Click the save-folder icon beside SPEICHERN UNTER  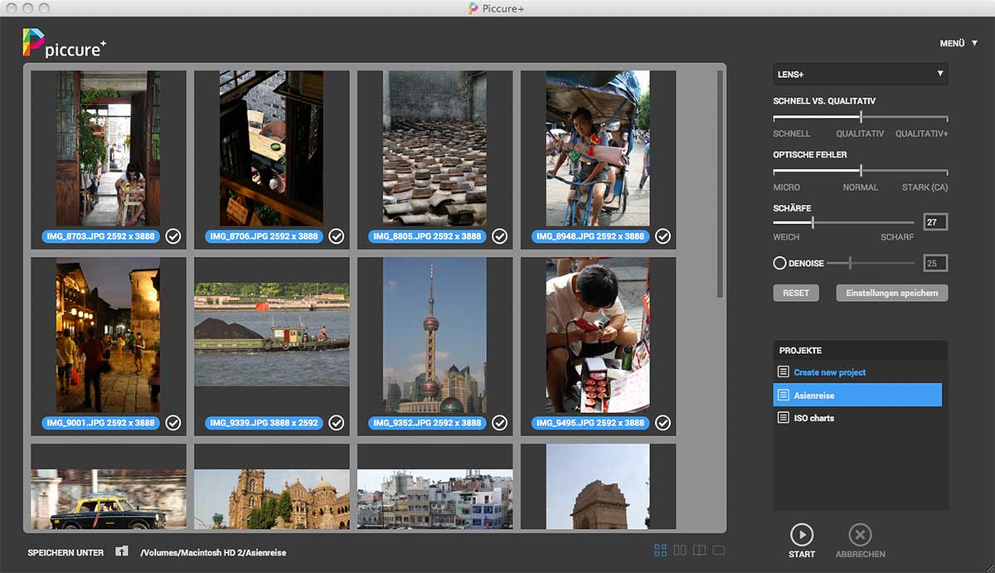(122, 551)
